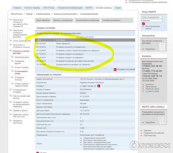Click red arrow icon next to phone number

click(99, 86)
